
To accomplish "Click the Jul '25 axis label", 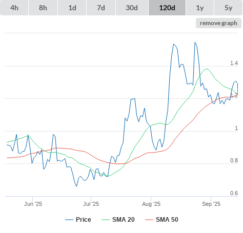I will pyautogui.click(x=91, y=204).
